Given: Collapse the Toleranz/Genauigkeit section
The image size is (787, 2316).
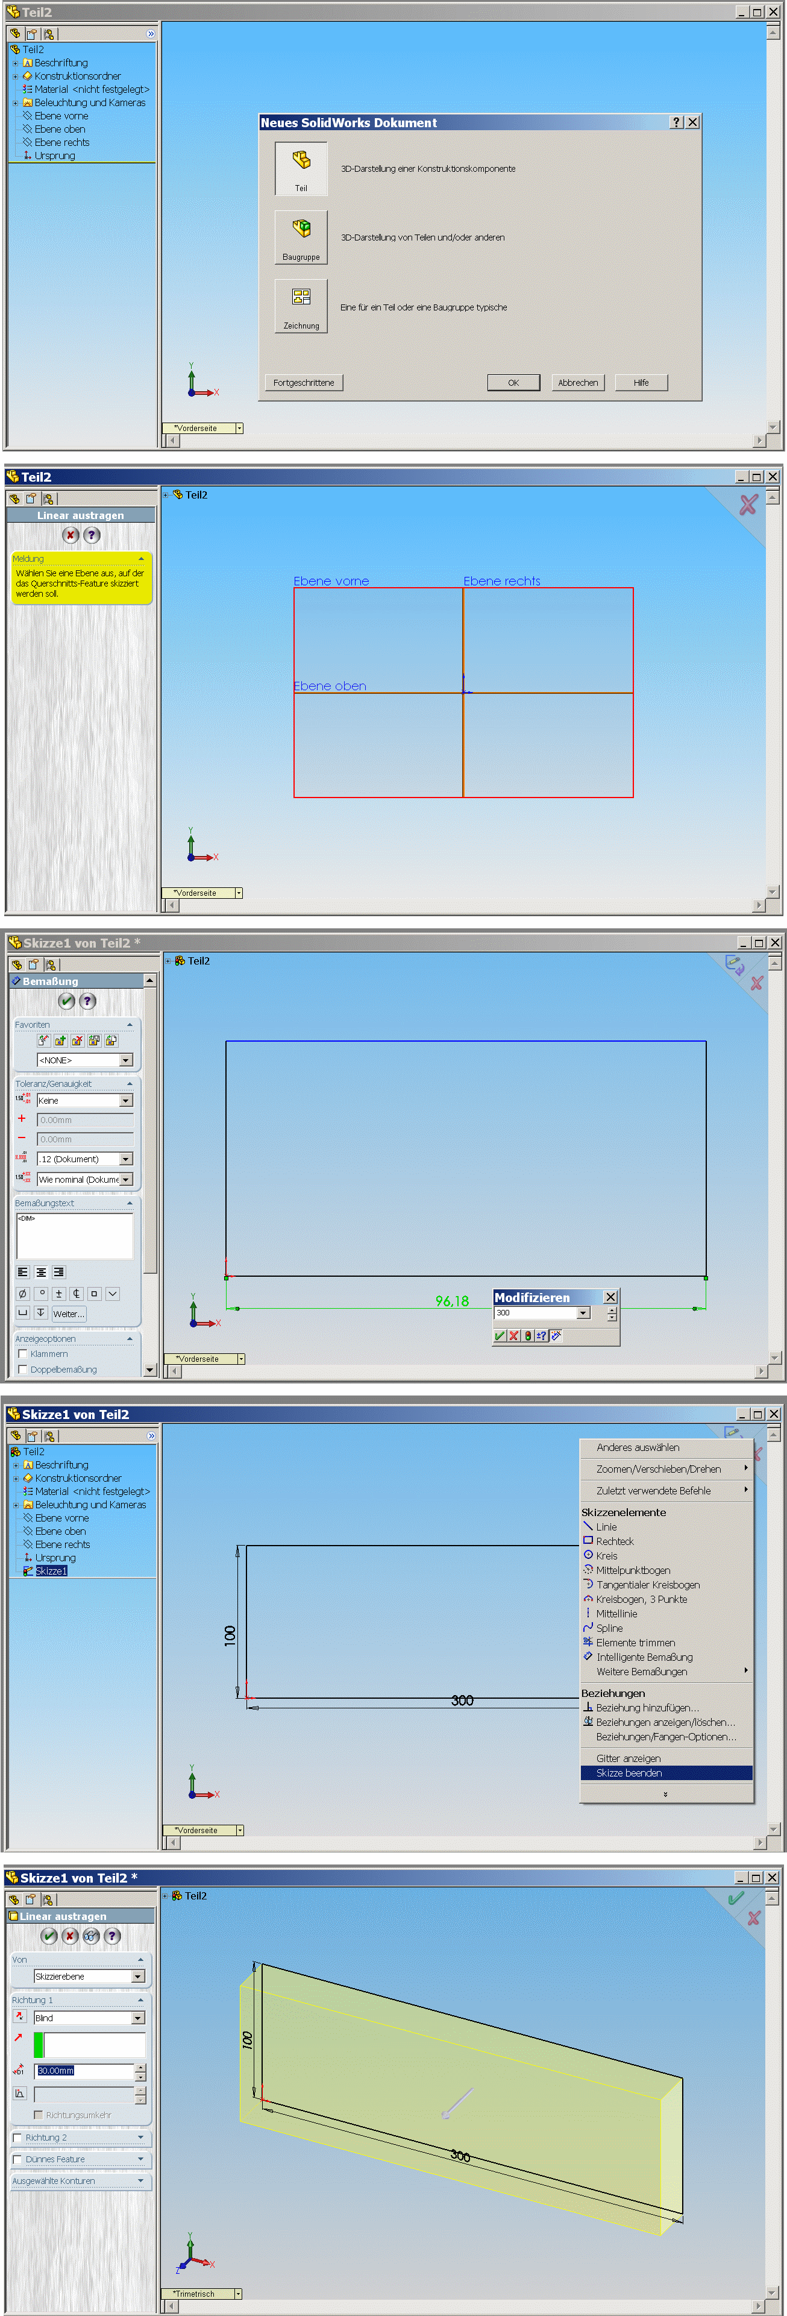Looking at the screenshot, I should point(130,1083).
